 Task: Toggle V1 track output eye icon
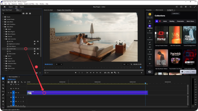point(18,93)
